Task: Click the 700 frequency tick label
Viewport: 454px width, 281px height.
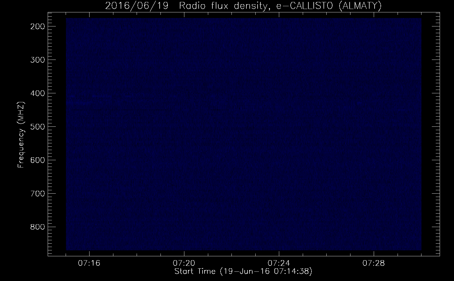Action: pyautogui.click(x=37, y=193)
